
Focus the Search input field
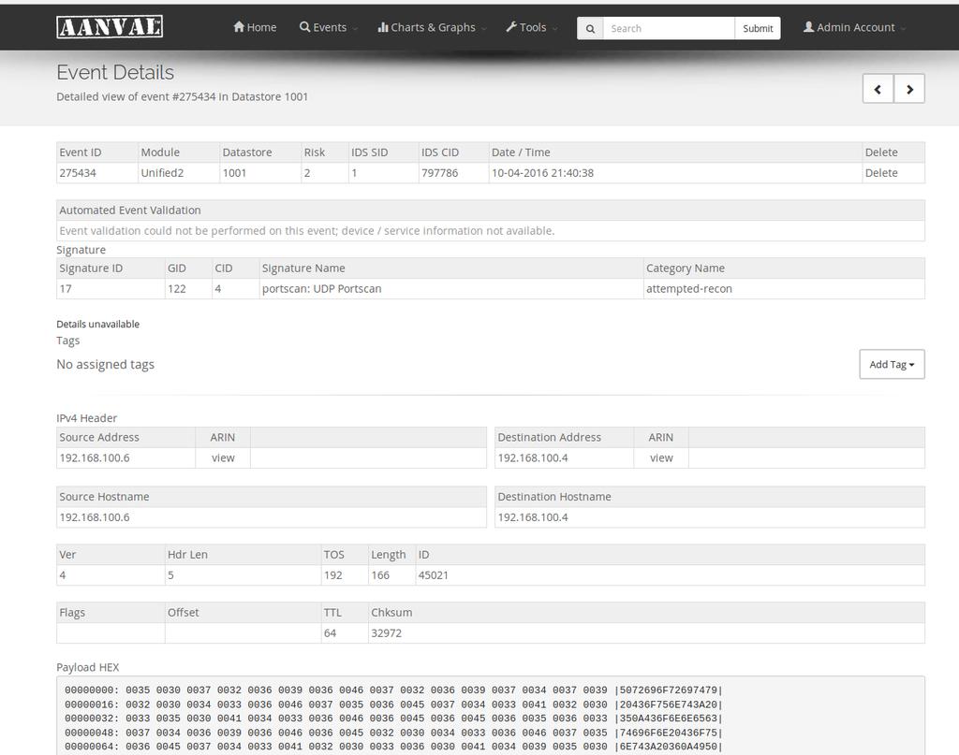(669, 28)
